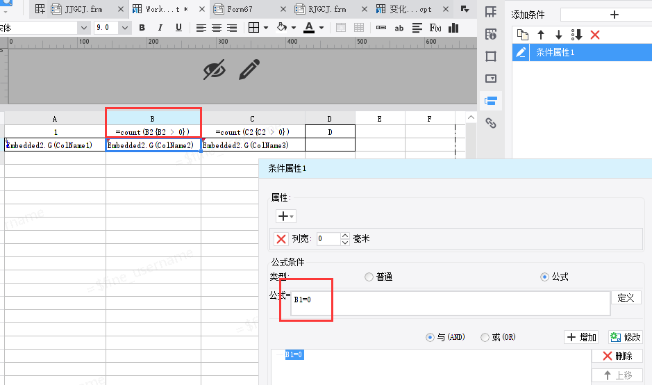Viewport: 652px width, 385px height.
Task: Select the 条件属性1 list entry
Action: (x=582, y=52)
